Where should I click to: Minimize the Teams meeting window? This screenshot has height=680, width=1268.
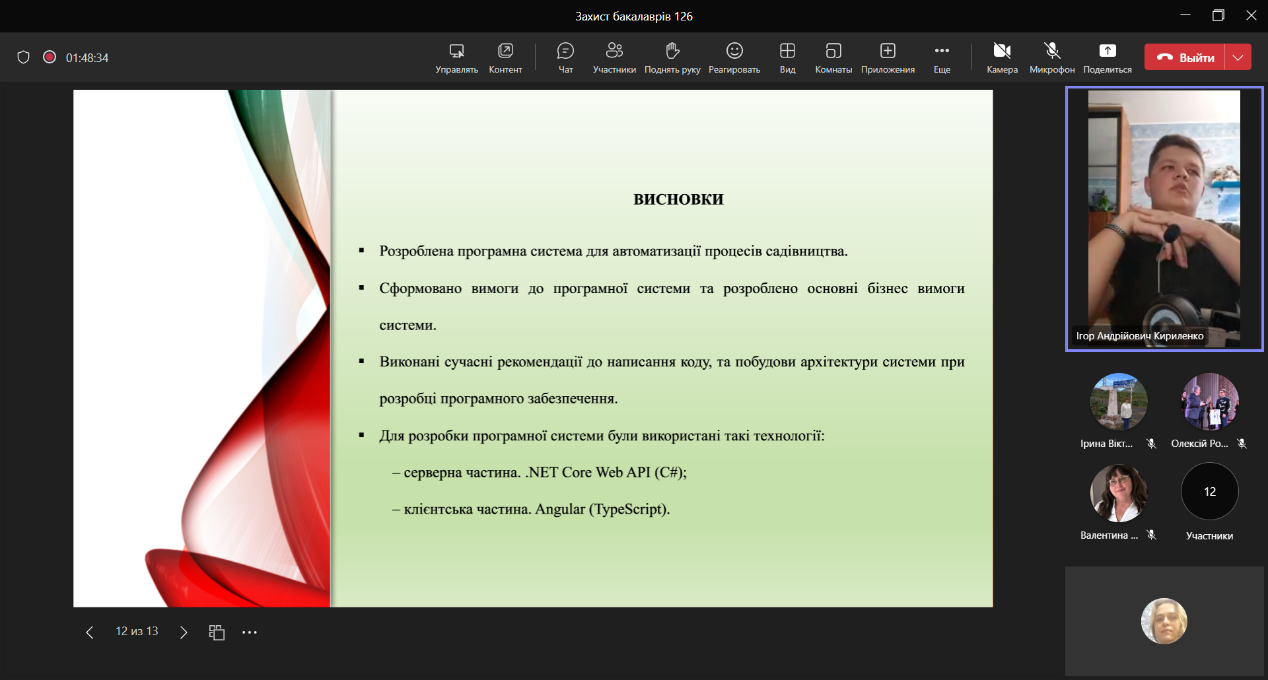click(x=1185, y=15)
